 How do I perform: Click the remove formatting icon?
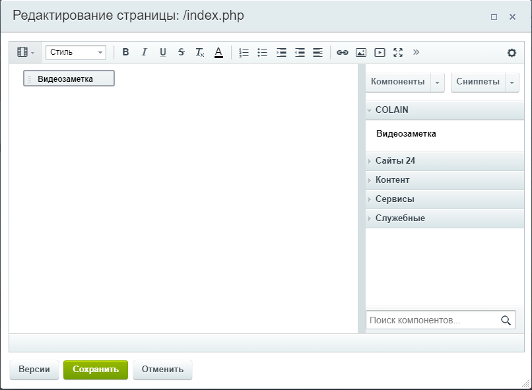(x=200, y=53)
